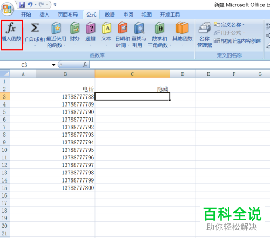Select cell with 13788777793
This screenshot has width=270, height=238.
(65, 135)
